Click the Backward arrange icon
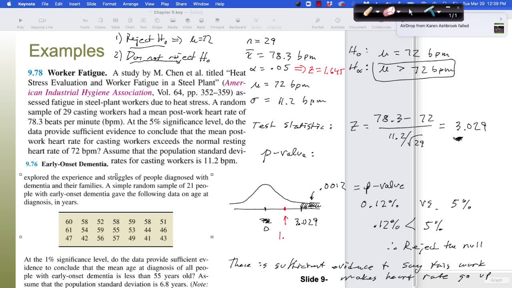This screenshot has height=288, width=512. (x=238, y=23)
